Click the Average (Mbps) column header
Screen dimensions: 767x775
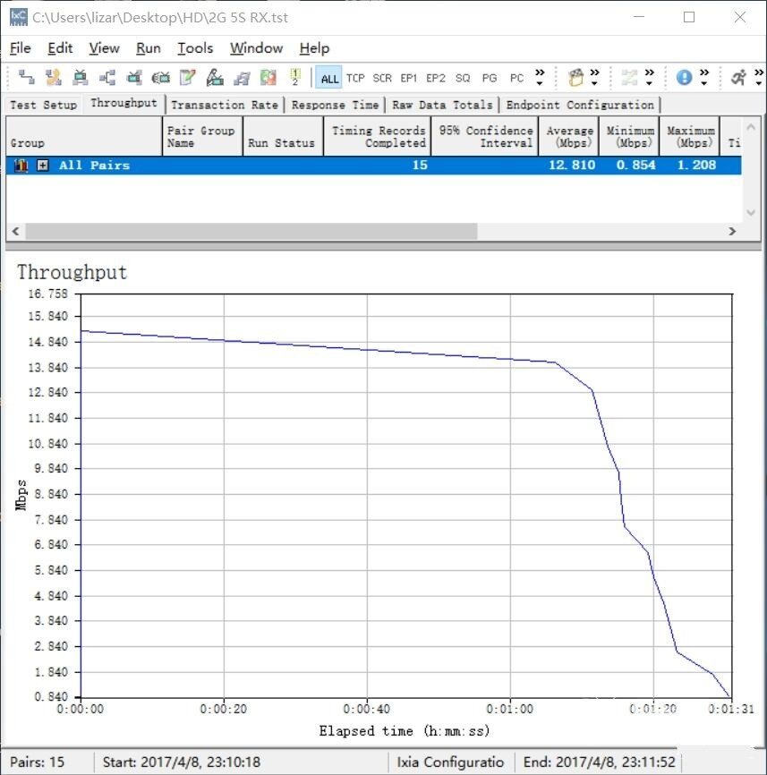click(569, 137)
